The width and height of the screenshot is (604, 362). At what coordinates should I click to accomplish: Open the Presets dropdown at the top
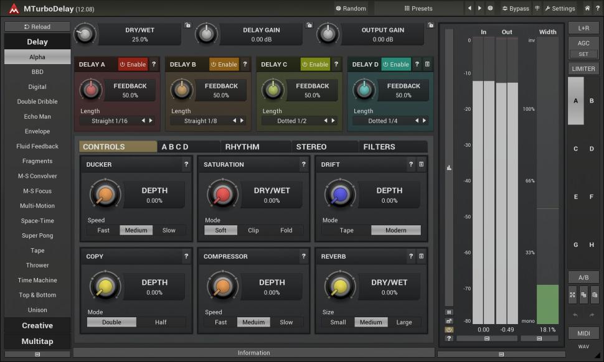point(418,7)
